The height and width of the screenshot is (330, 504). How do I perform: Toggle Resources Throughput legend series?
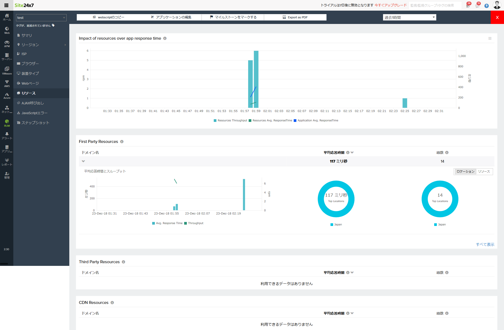point(230,121)
